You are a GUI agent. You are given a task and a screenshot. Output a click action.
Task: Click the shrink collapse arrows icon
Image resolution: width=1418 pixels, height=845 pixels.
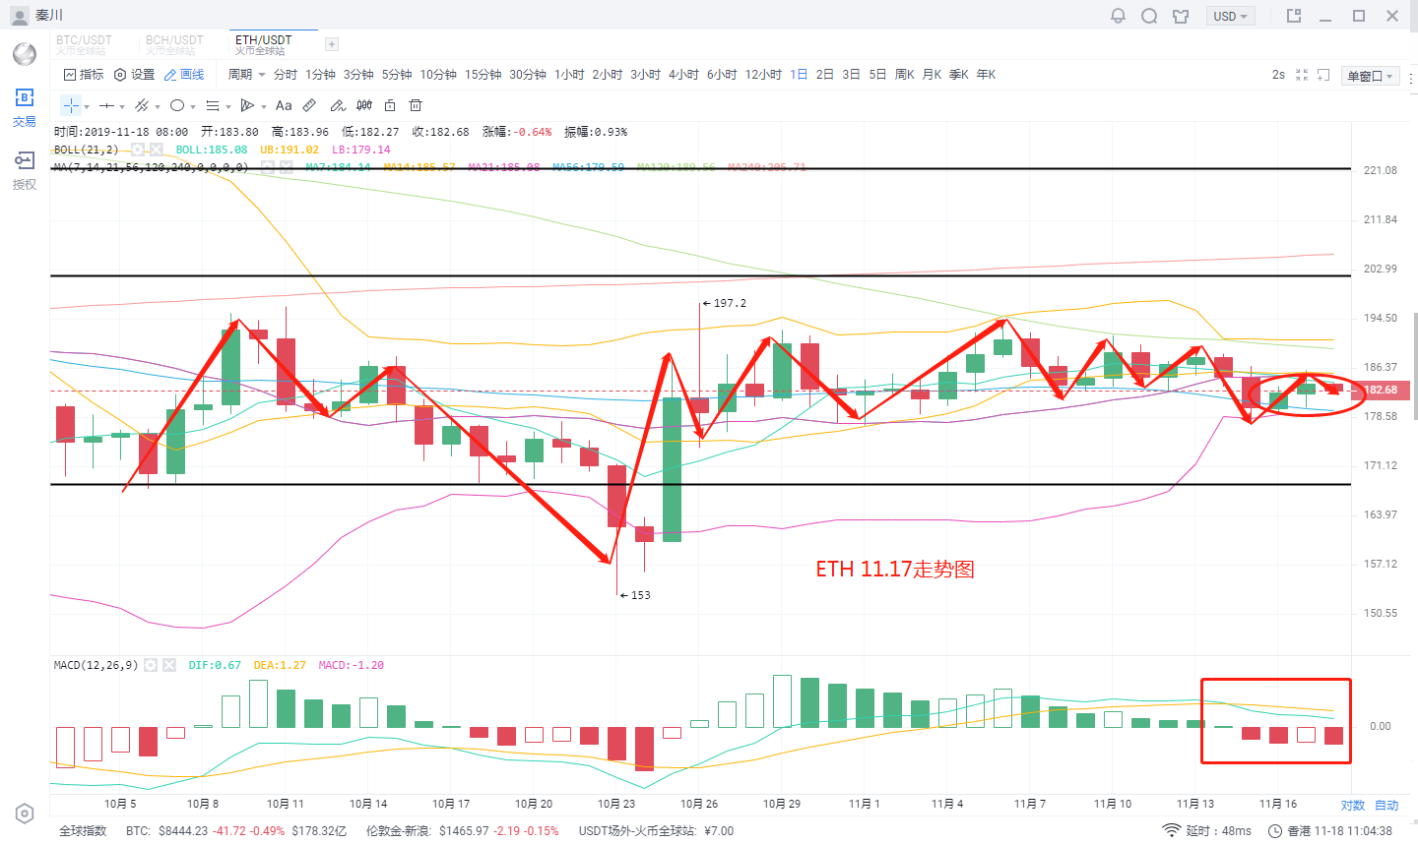1302,75
